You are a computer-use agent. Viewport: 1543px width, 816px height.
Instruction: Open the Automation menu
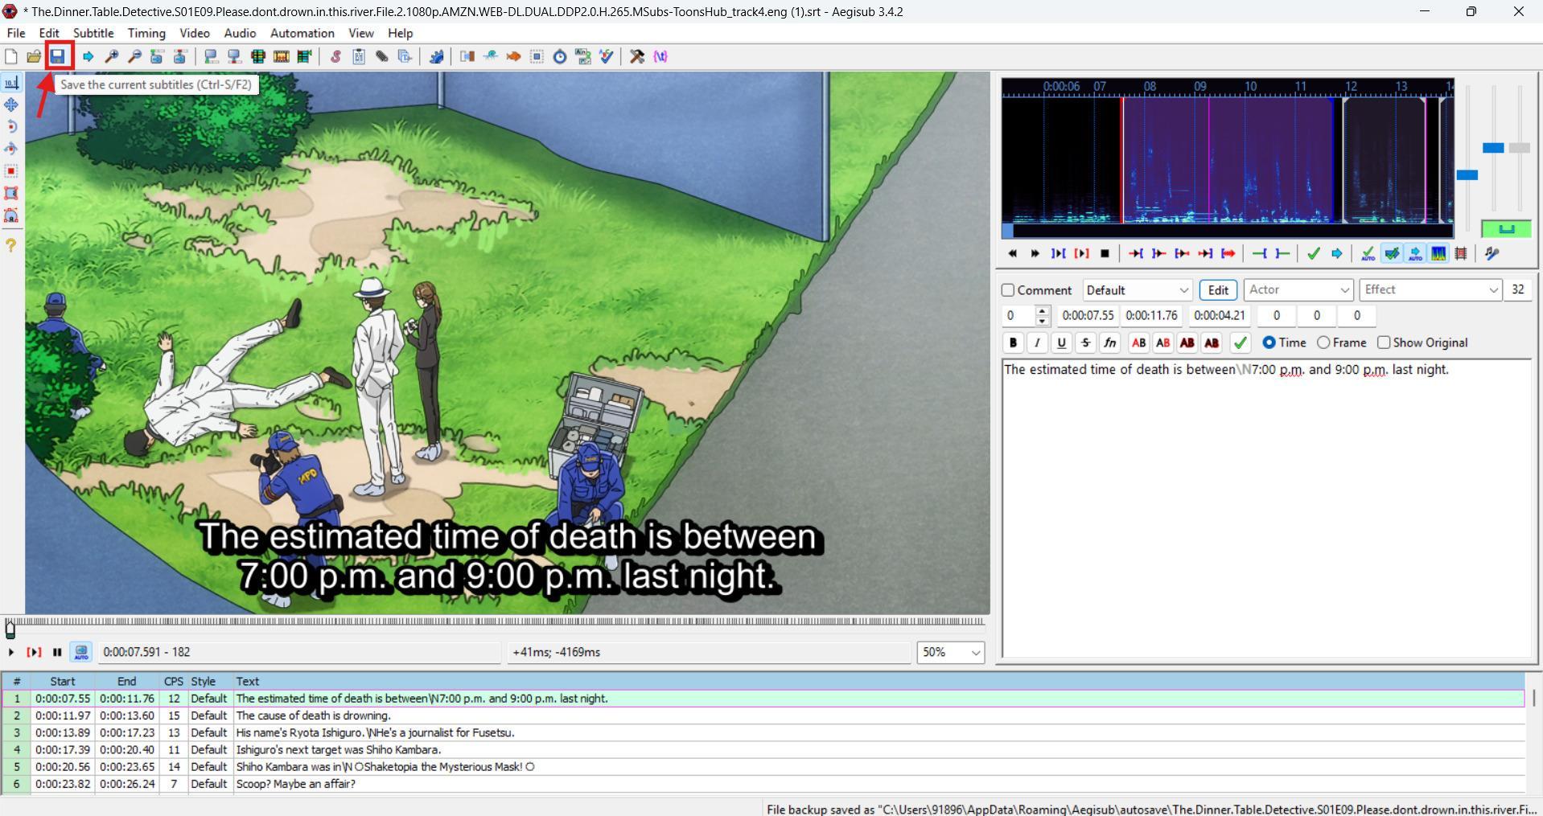302,33
